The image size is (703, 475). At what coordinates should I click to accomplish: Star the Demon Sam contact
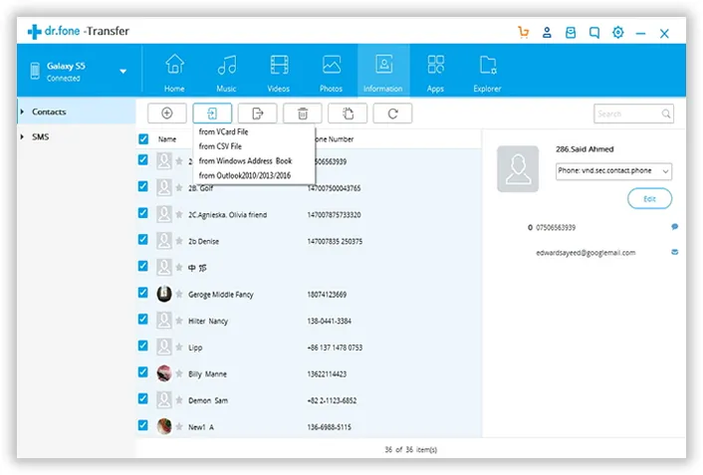tap(179, 400)
